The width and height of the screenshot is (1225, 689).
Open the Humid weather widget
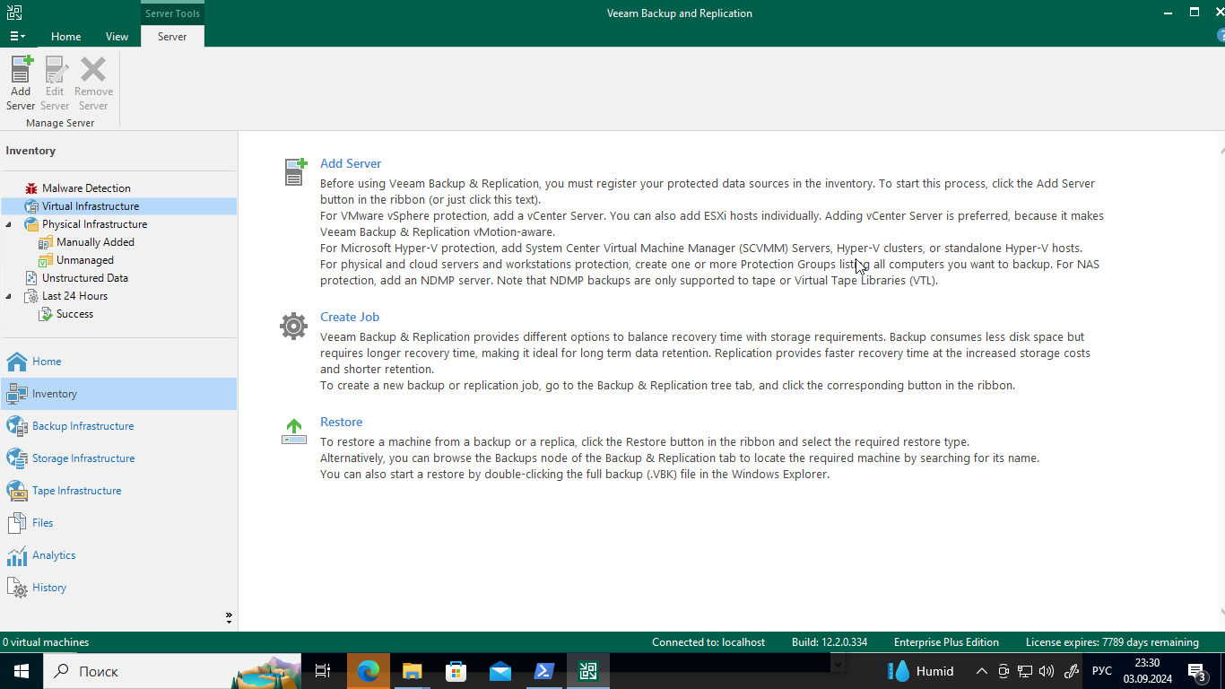point(920,671)
